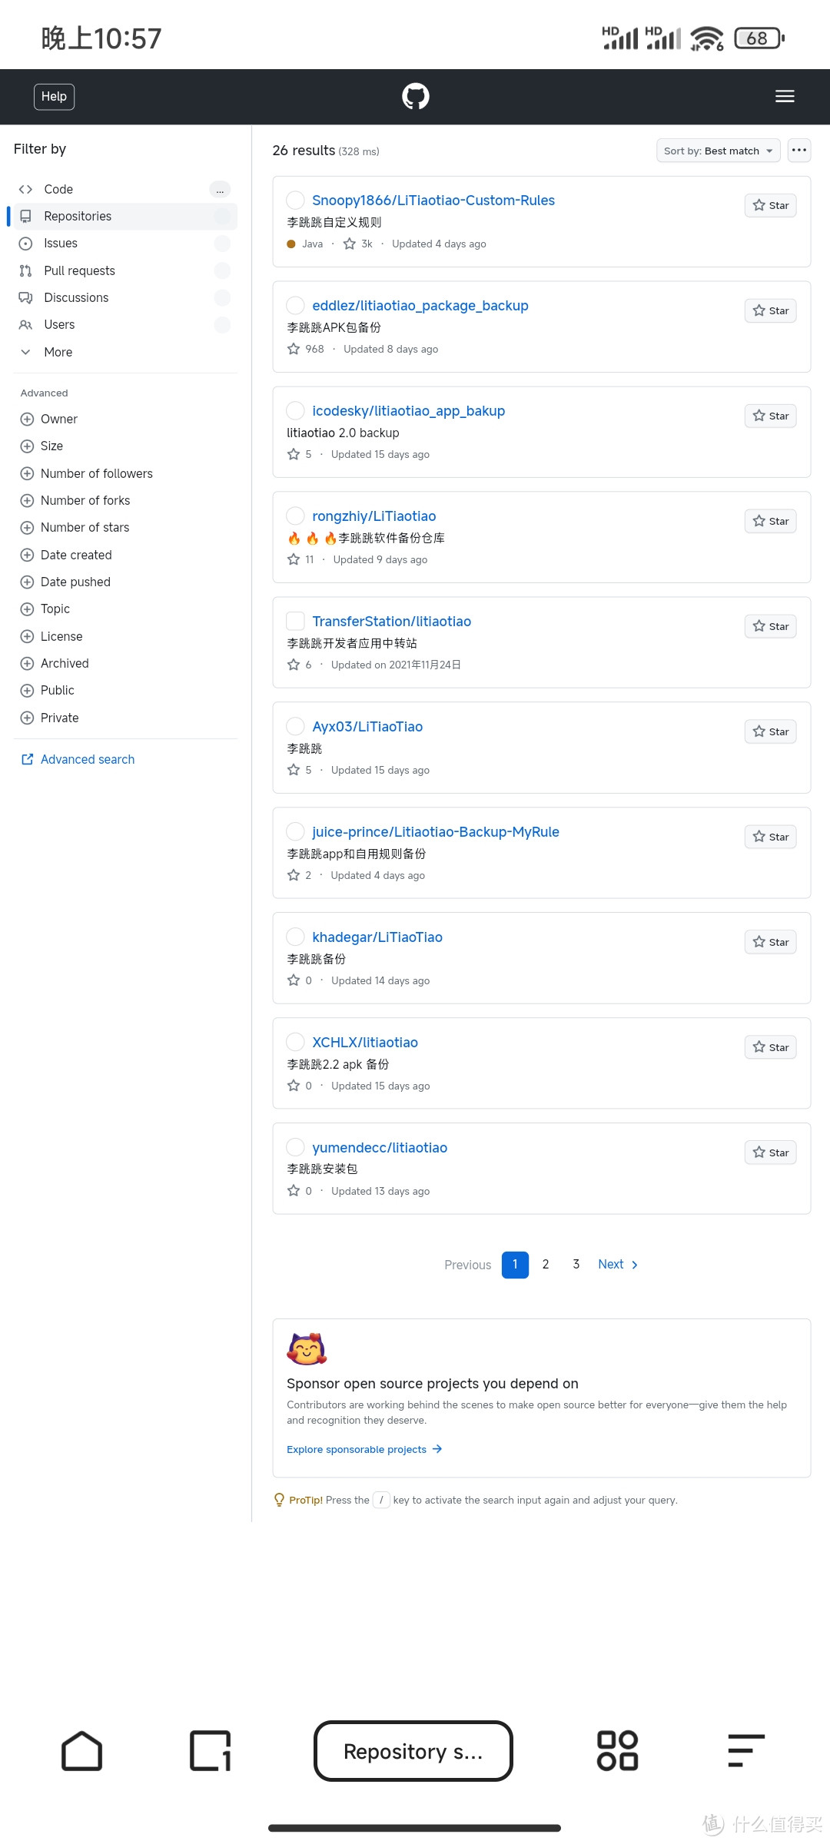Click avatar of rongzhiy/LiTiaotiao
The image size is (830, 1844).
[295, 516]
